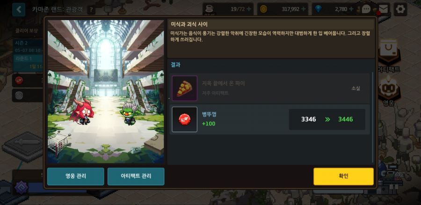Open 아티팩트 관리 artifact management
The image size is (421, 205).
136,176
